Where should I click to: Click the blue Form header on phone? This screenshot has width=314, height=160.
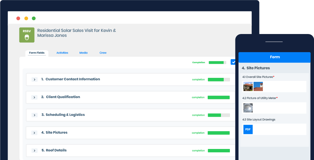[x=274, y=57]
